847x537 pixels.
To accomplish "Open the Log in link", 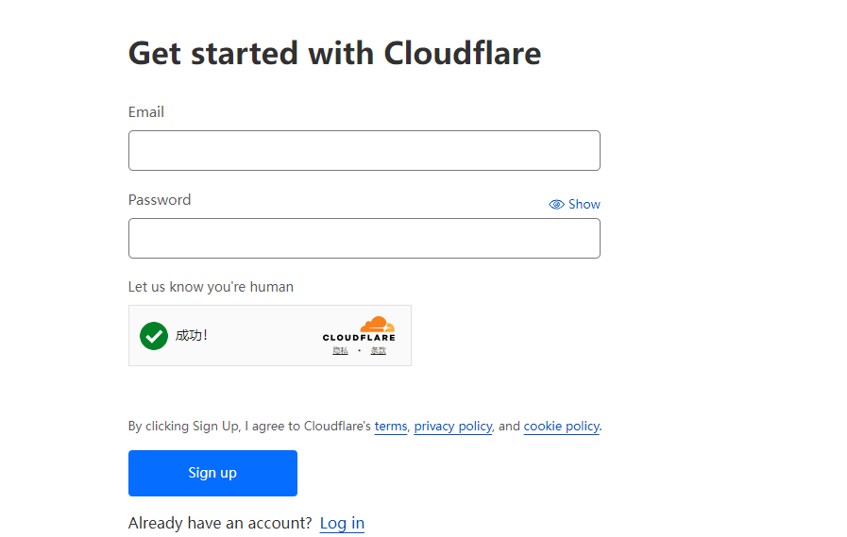I will pyautogui.click(x=342, y=524).
